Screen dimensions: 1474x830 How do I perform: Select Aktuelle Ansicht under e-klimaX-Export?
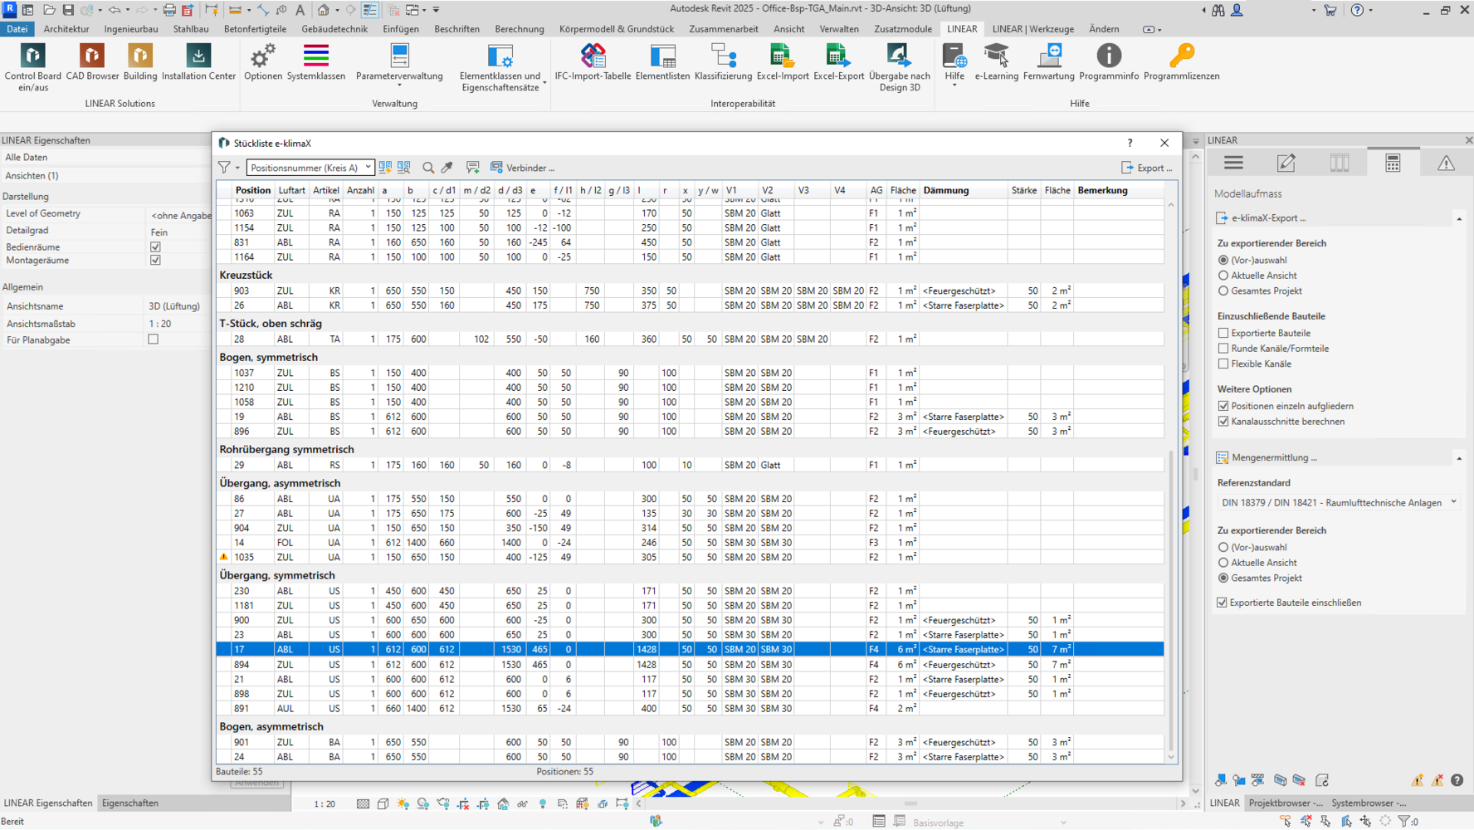tap(1223, 276)
